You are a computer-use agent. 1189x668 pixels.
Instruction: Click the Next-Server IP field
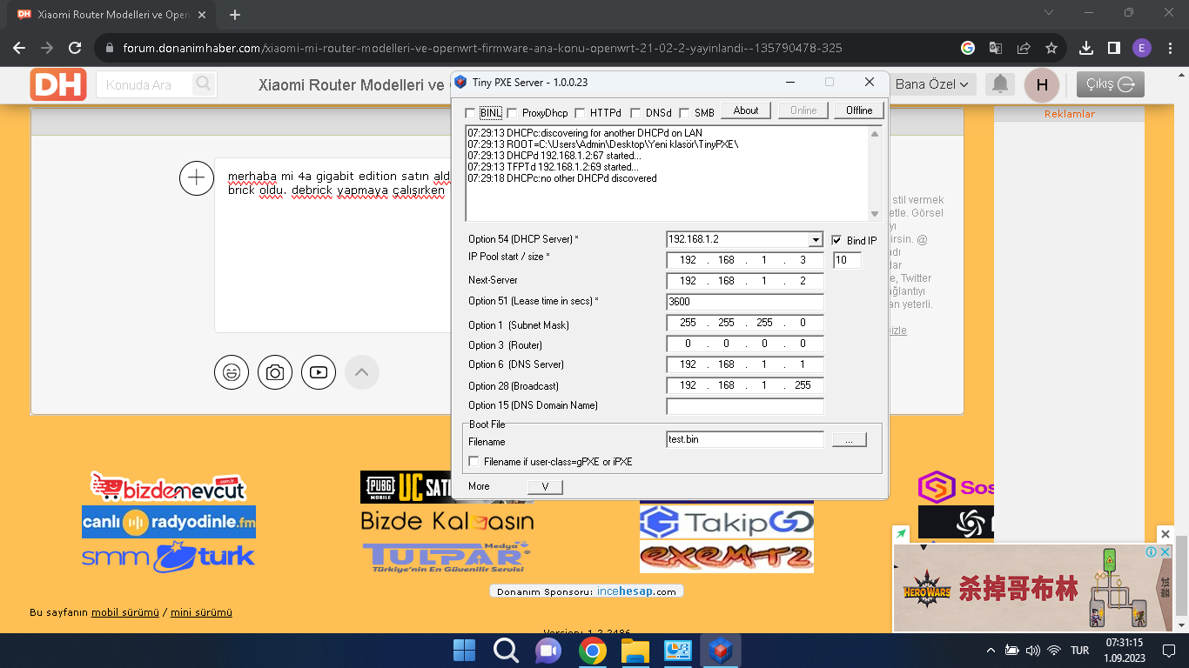[745, 281]
